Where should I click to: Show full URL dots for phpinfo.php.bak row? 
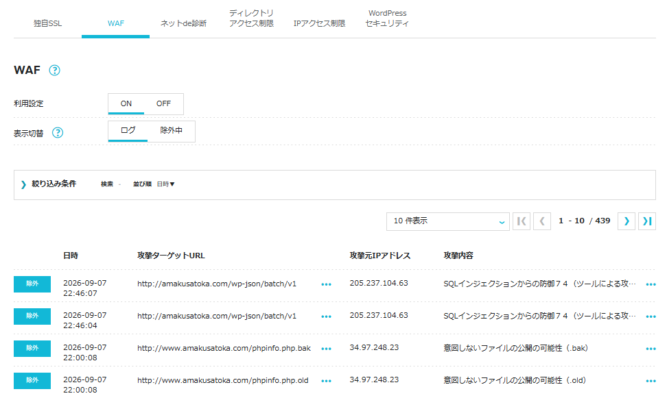pyautogui.click(x=326, y=349)
